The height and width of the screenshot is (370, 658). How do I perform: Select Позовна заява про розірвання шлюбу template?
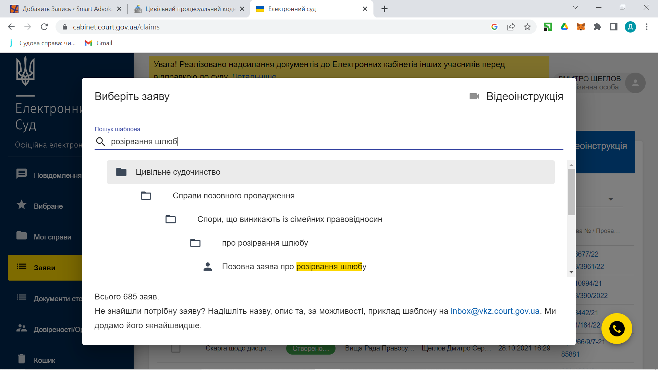tap(294, 267)
